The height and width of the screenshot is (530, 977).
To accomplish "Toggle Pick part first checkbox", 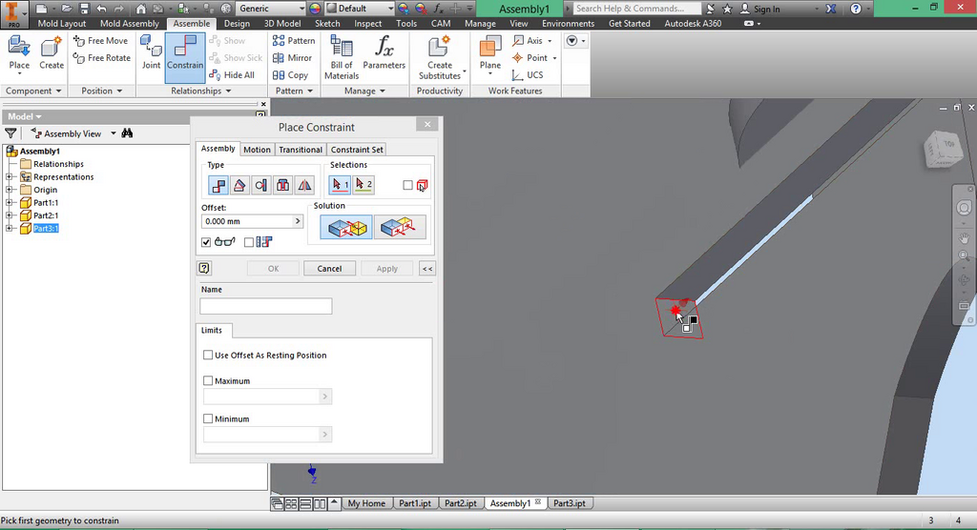I will click(x=407, y=185).
